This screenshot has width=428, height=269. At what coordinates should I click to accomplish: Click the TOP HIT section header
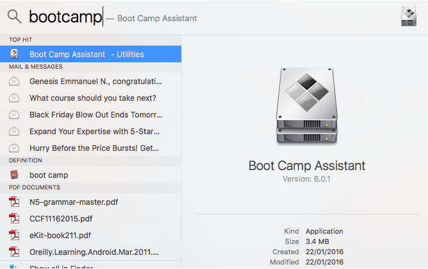pos(21,40)
